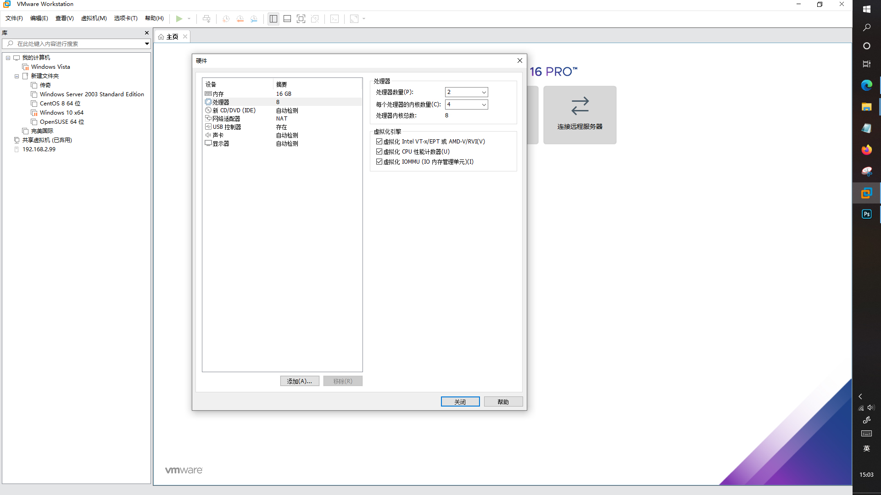Select 传奇 virtual machine in library
The height and width of the screenshot is (495, 881).
tap(45, 85)
